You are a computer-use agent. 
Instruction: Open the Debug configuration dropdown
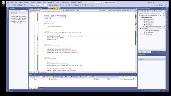tap(33, 5)
